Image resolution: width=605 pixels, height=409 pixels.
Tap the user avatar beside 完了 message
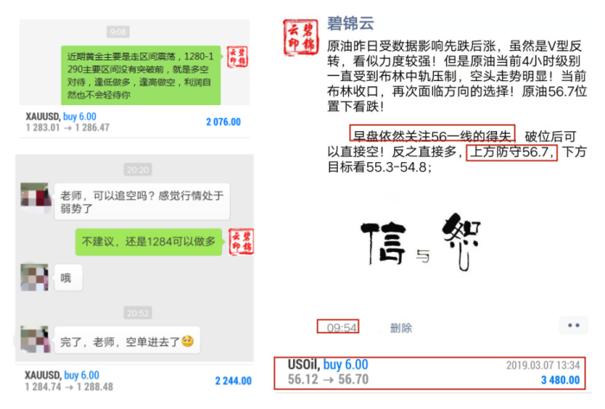(35, 339)
